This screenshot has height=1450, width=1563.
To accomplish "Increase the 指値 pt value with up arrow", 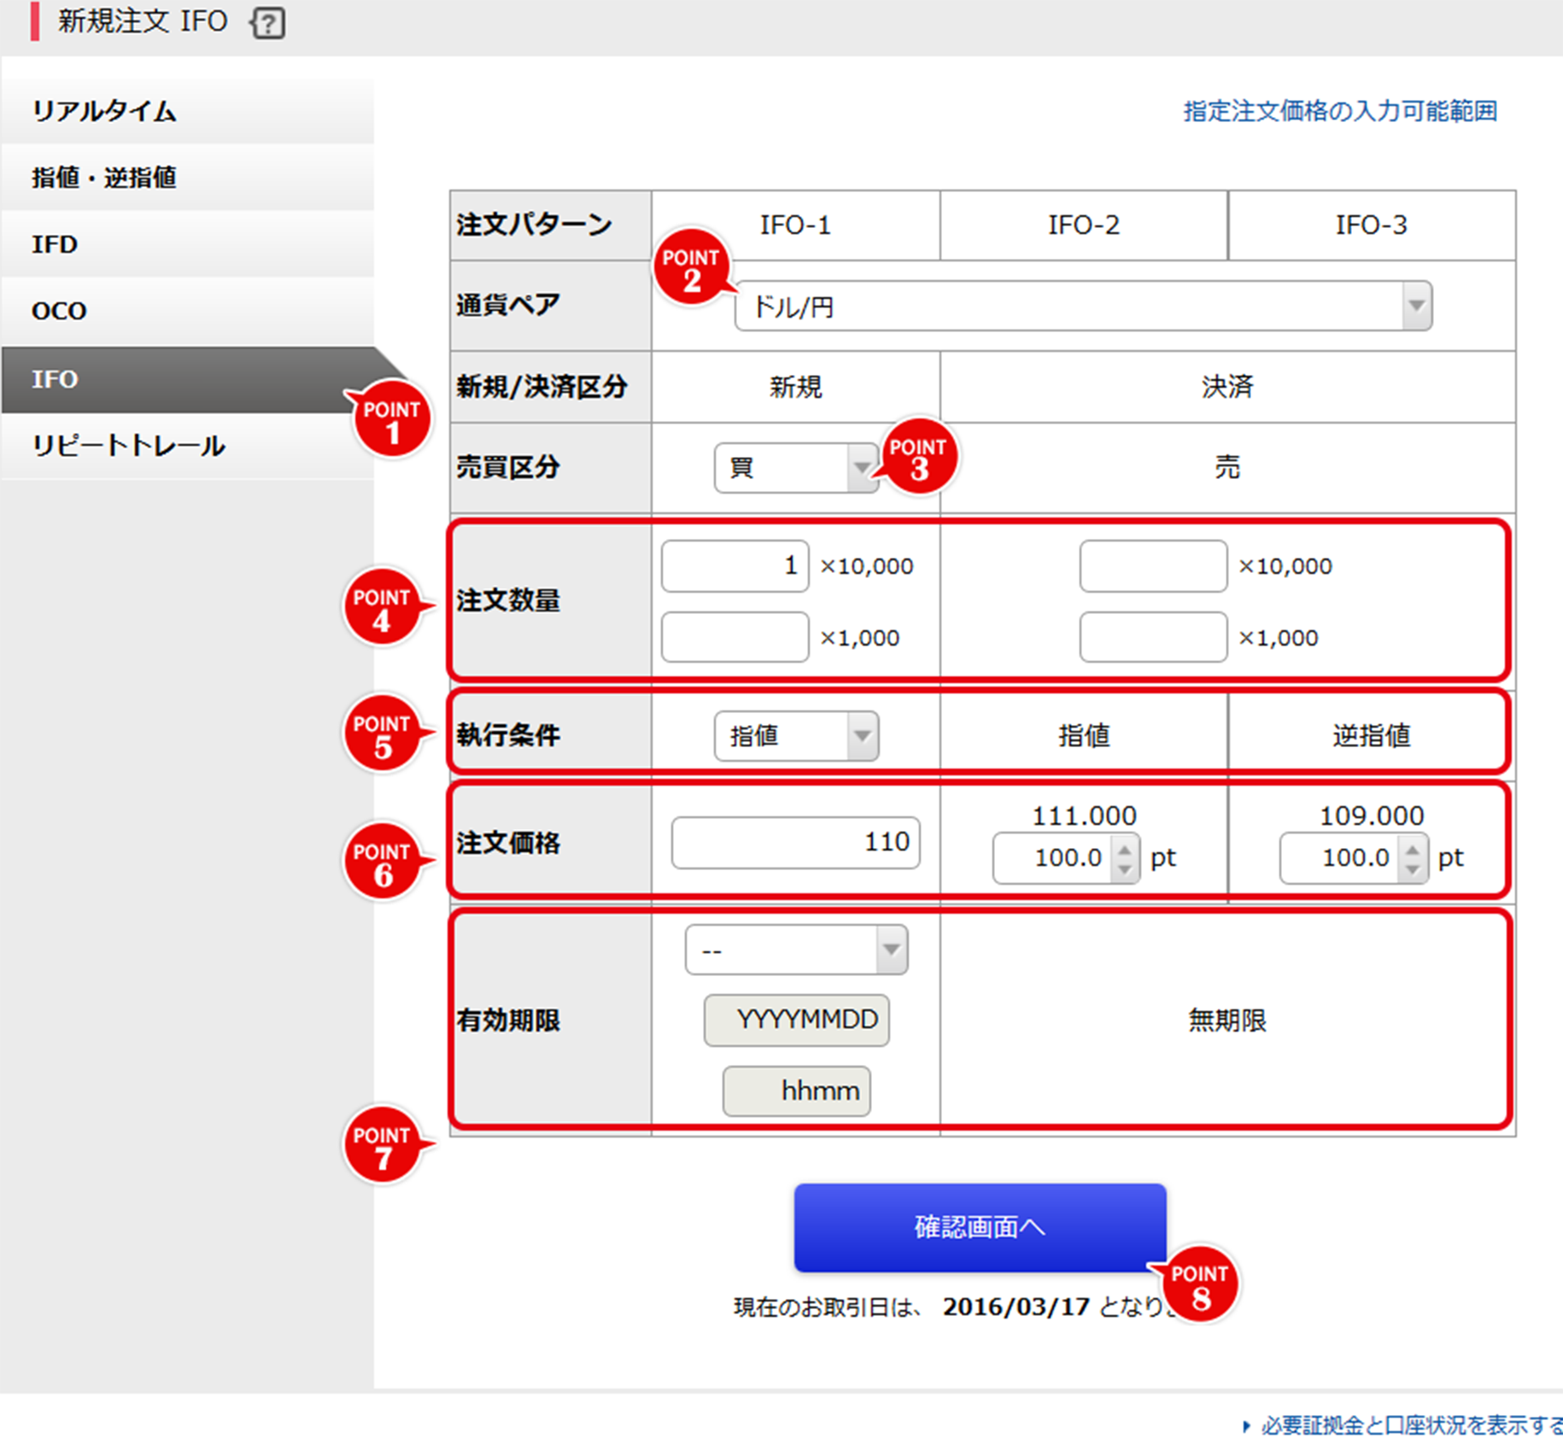I will [1125, 850].
